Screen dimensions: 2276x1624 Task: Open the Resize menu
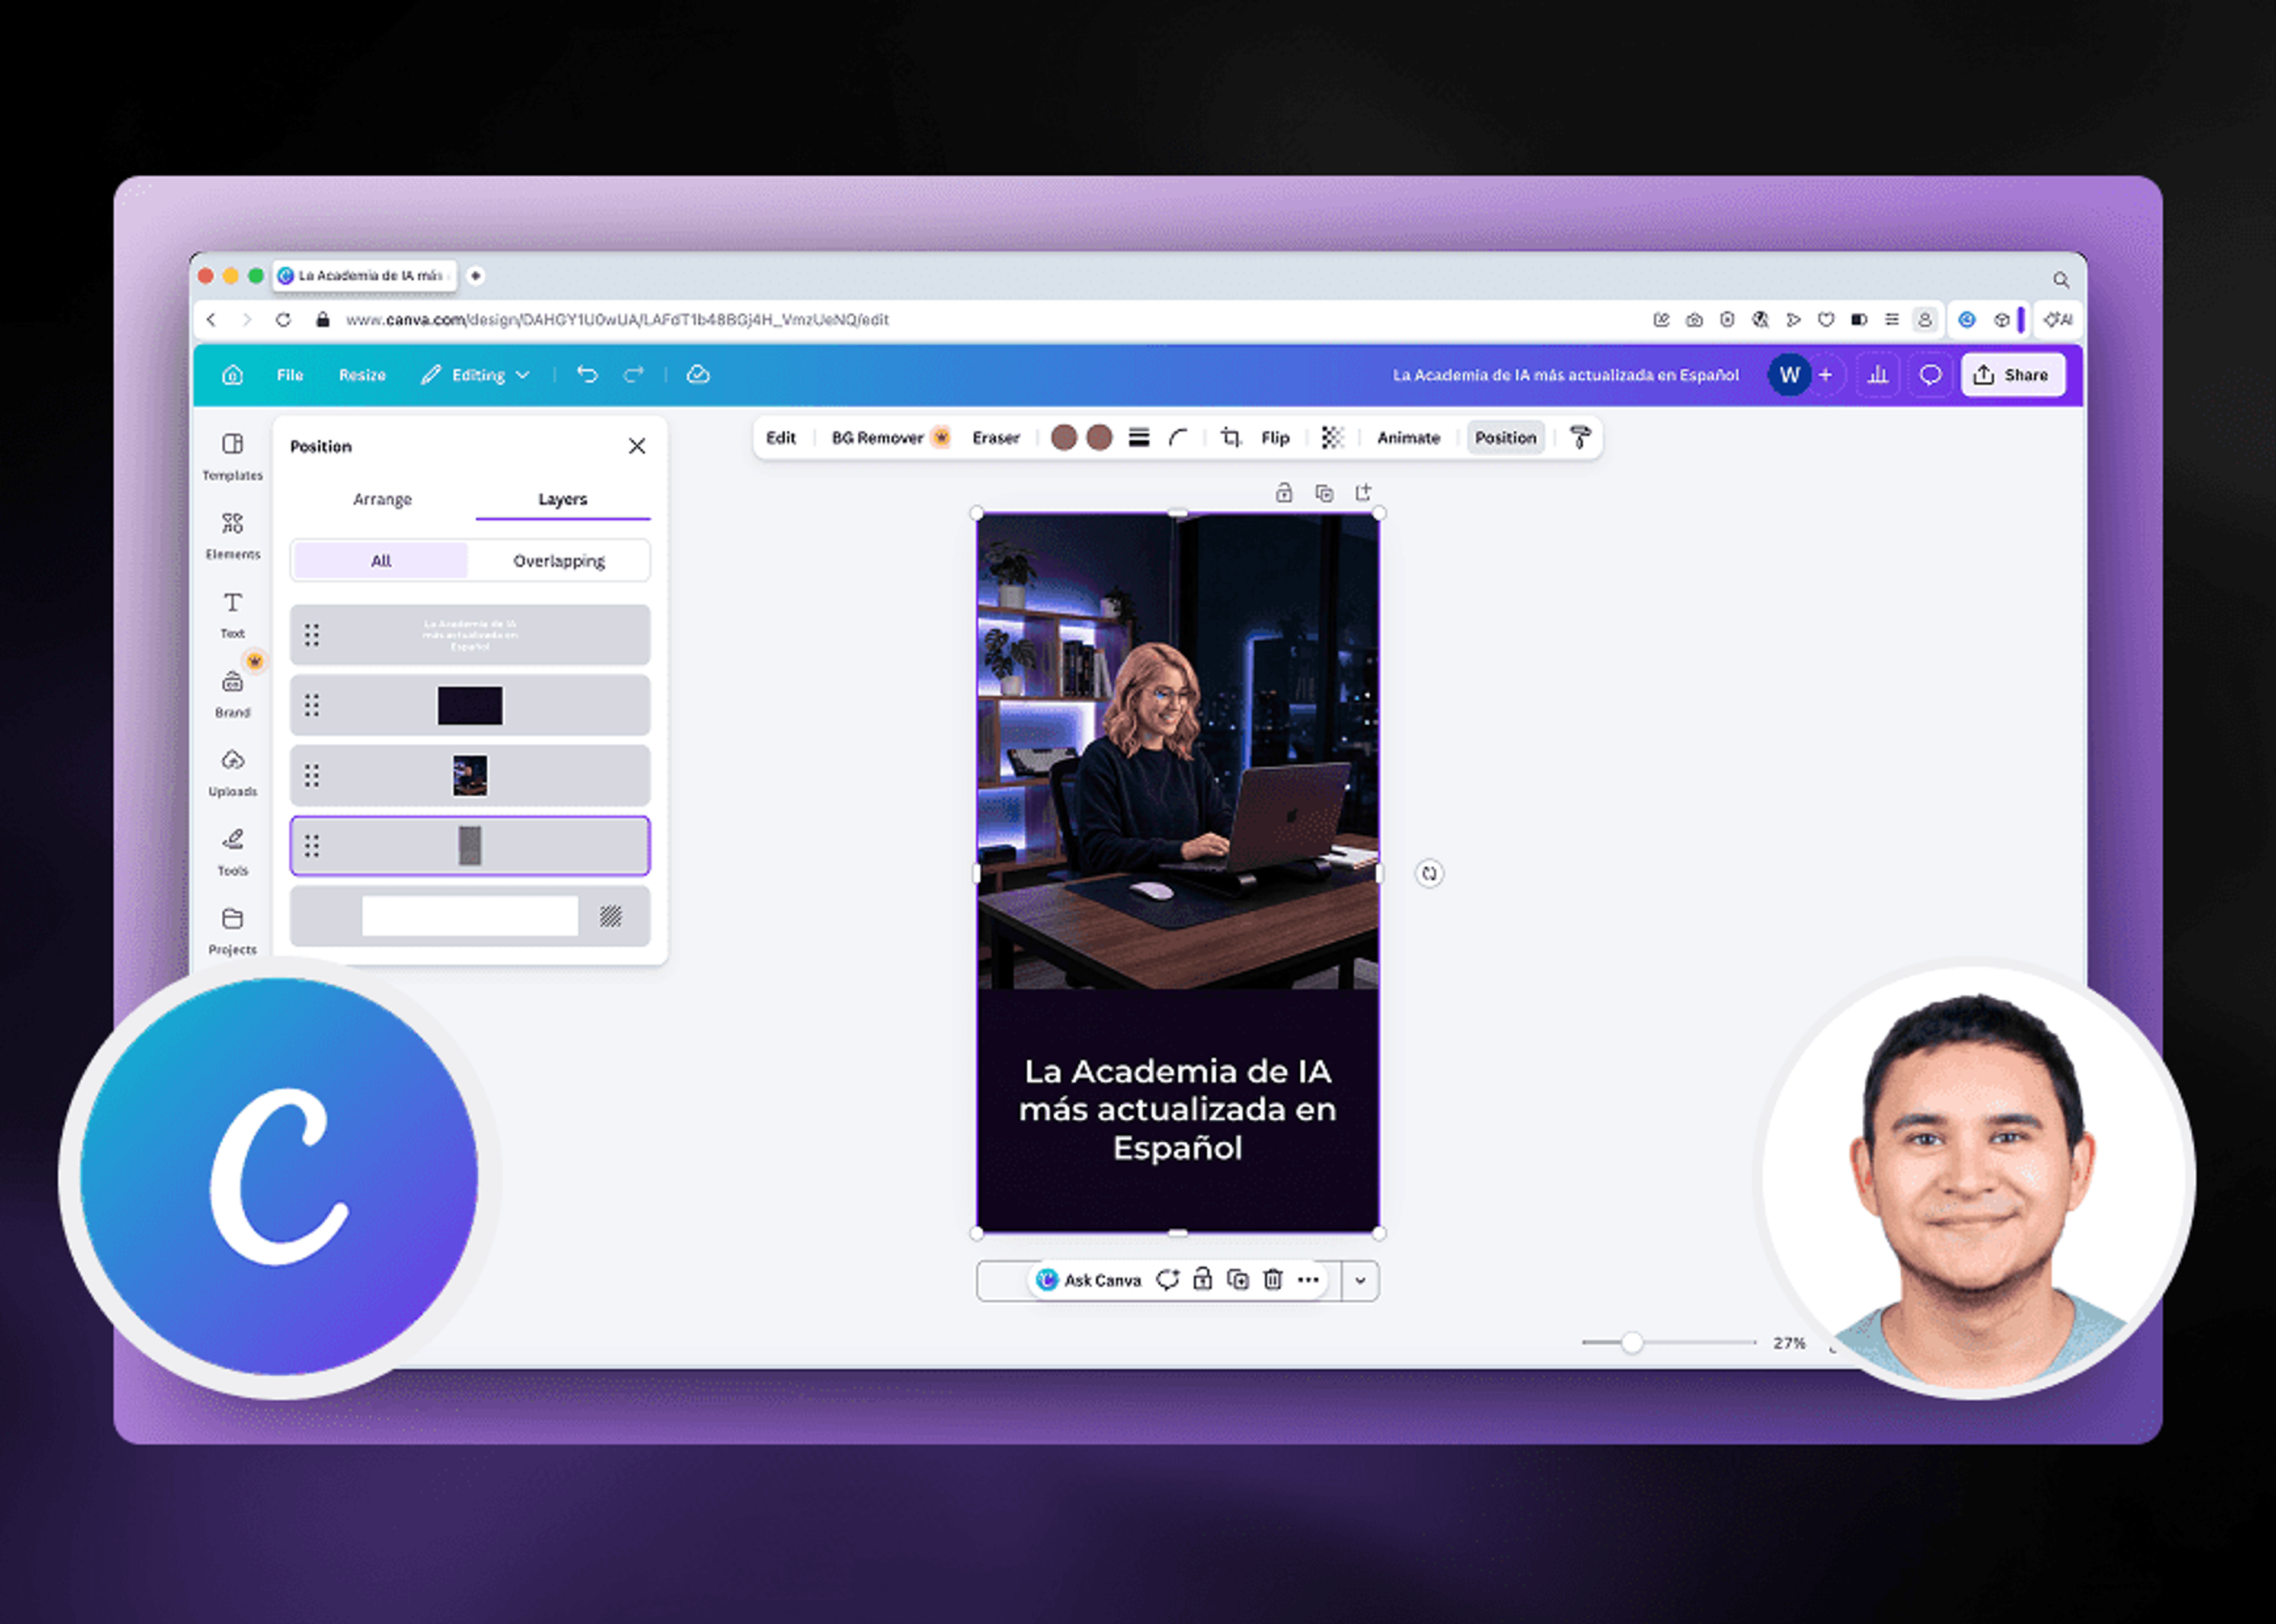(x=362, y=374)
